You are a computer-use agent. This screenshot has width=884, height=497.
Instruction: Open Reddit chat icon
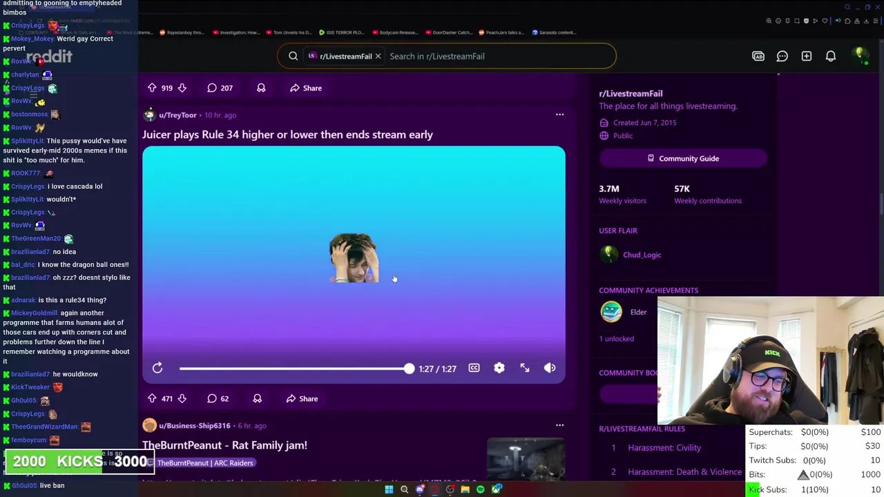(782, 56)
